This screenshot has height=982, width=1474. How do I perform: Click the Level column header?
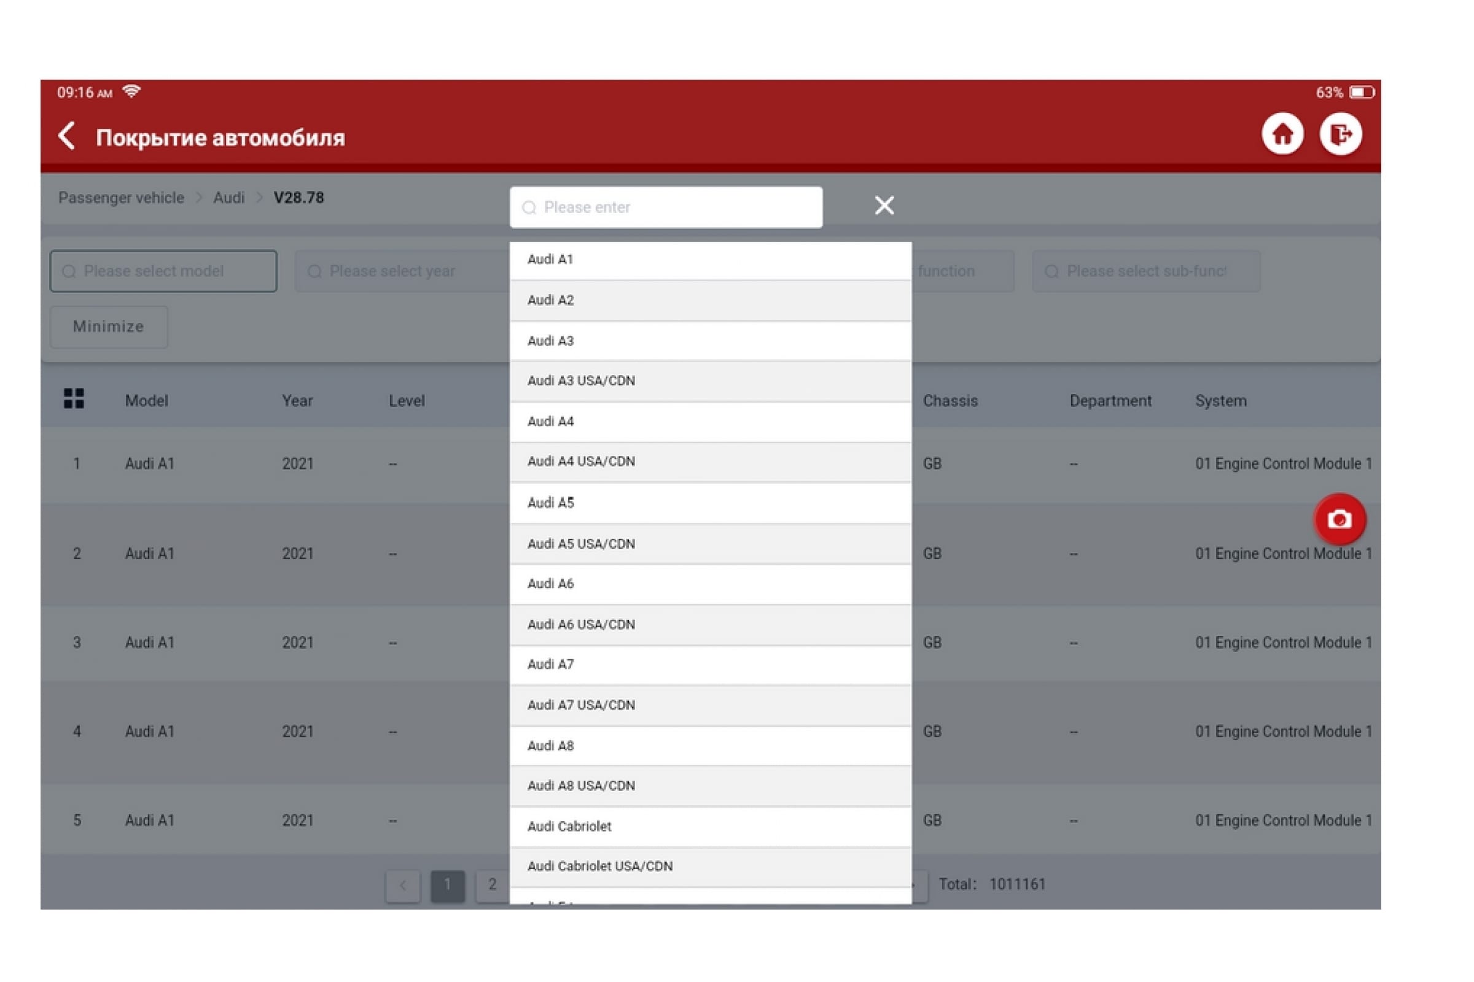pos(407,401)
